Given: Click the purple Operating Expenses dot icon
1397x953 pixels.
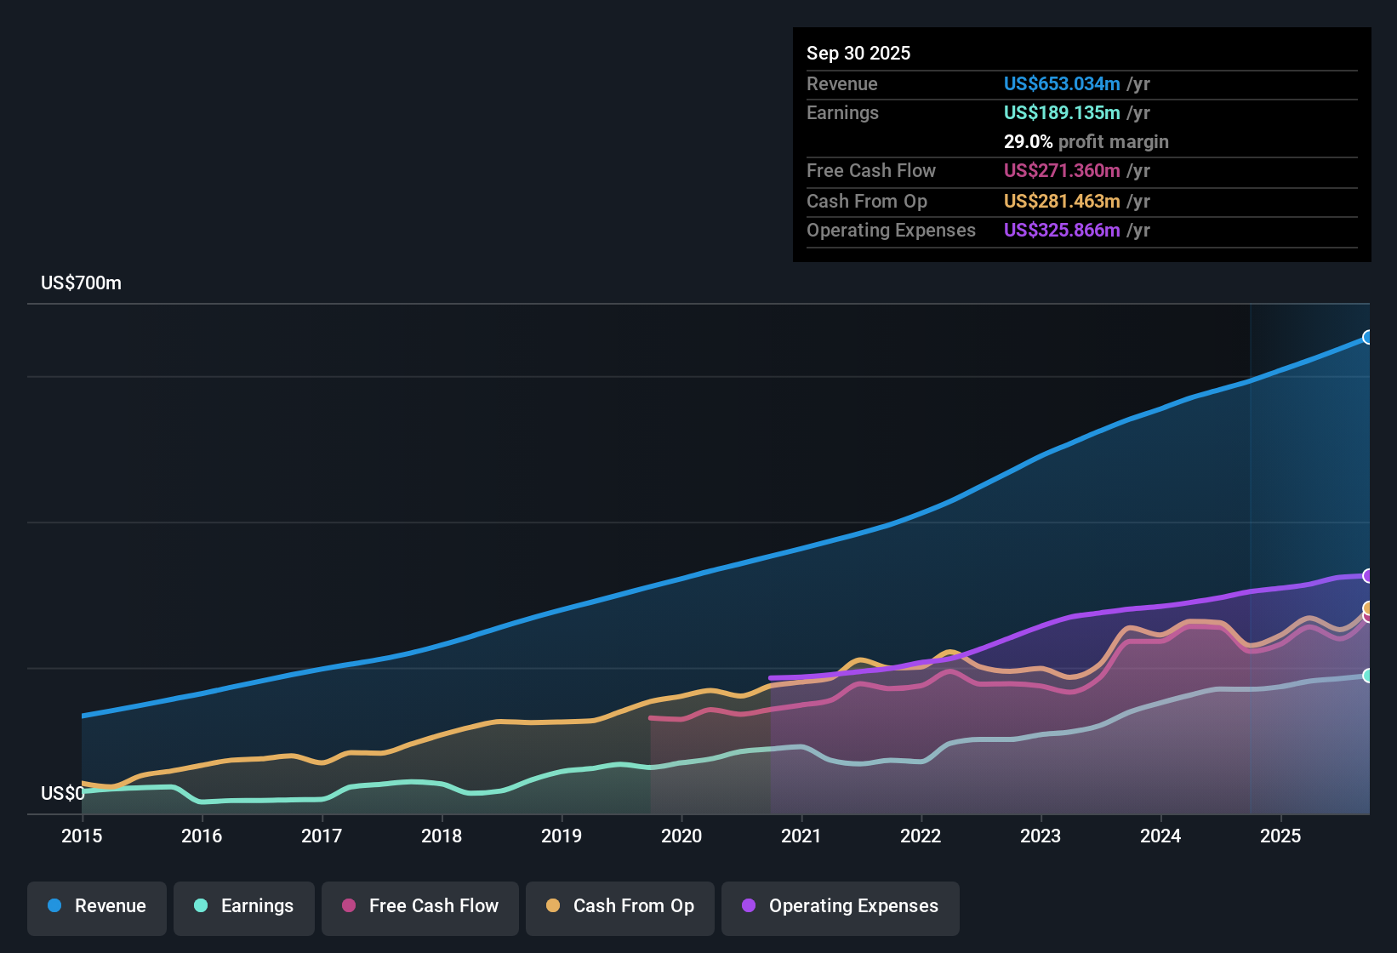Looking at the screenshot, I should coord(748,906).
